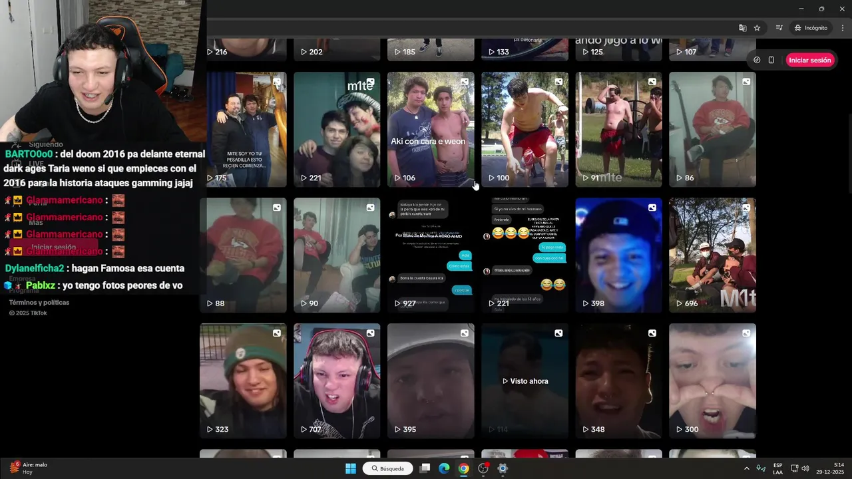852x479 pixels.
Task: Open the video with 88 views
Action: pyautogui.click(x=243, y=255)
